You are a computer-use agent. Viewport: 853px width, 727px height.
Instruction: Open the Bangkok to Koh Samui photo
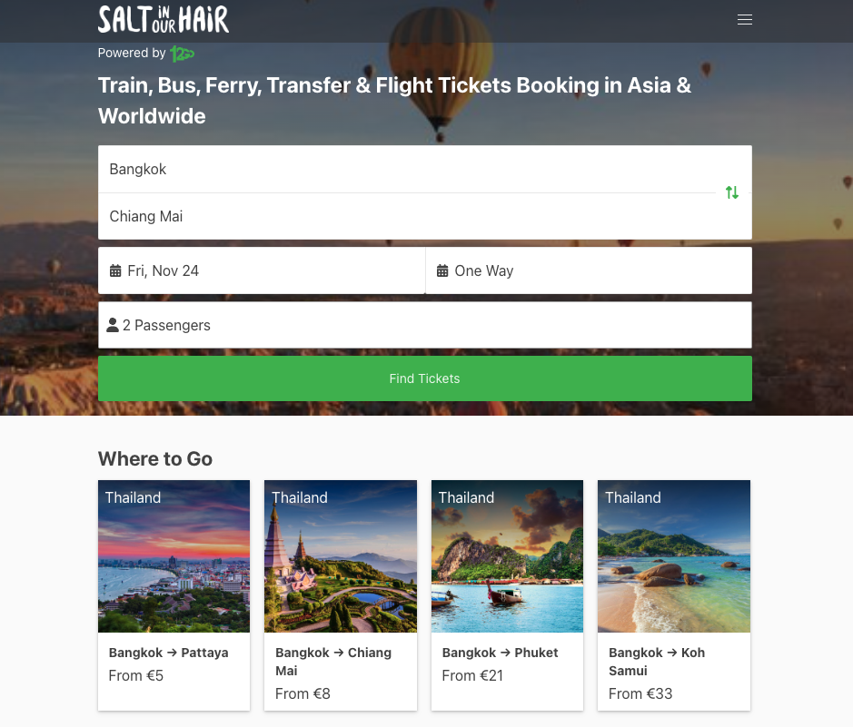click(x=673, y=555)
